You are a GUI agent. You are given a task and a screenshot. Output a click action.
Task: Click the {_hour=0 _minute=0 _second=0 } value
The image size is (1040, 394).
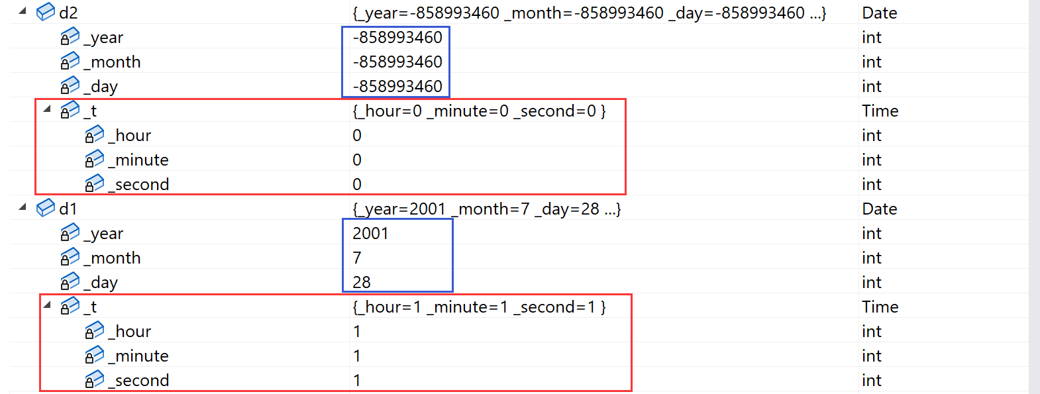479,111
